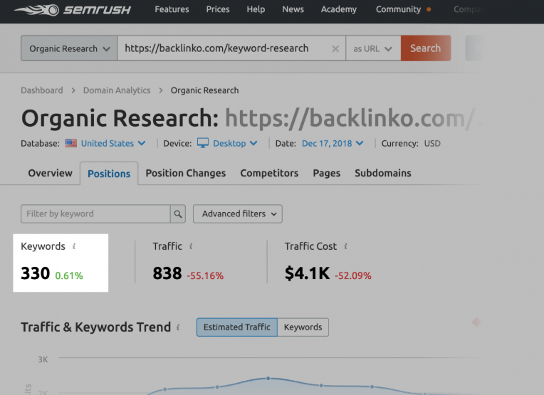Click the -55.16% traffic change
This screenshot has width=544, height=395.
205,275
